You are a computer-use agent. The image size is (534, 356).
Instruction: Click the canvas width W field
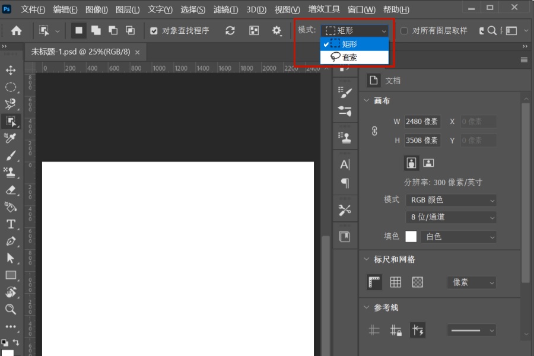(422, 122)
